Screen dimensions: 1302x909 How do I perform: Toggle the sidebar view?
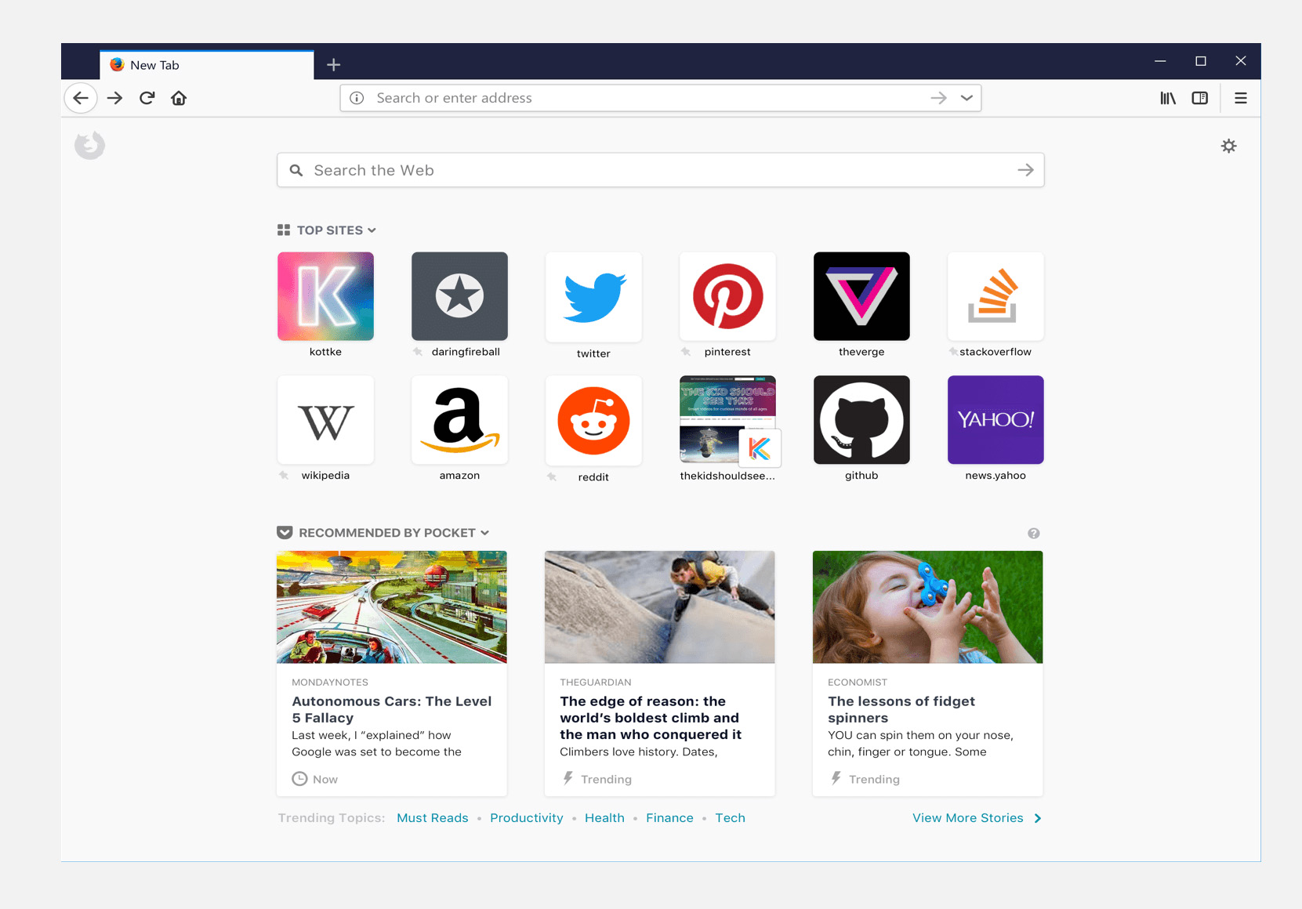pos(1200,98)
